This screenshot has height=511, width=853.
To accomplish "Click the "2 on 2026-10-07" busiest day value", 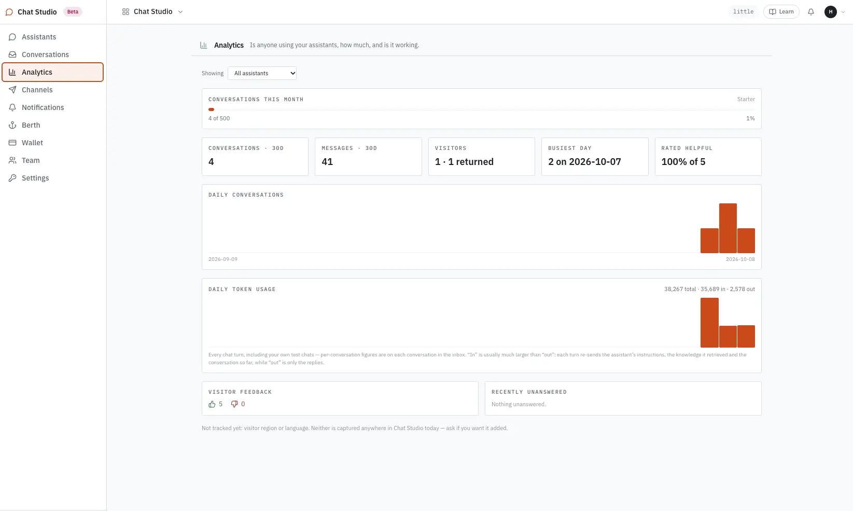I will tap(584, 162).
